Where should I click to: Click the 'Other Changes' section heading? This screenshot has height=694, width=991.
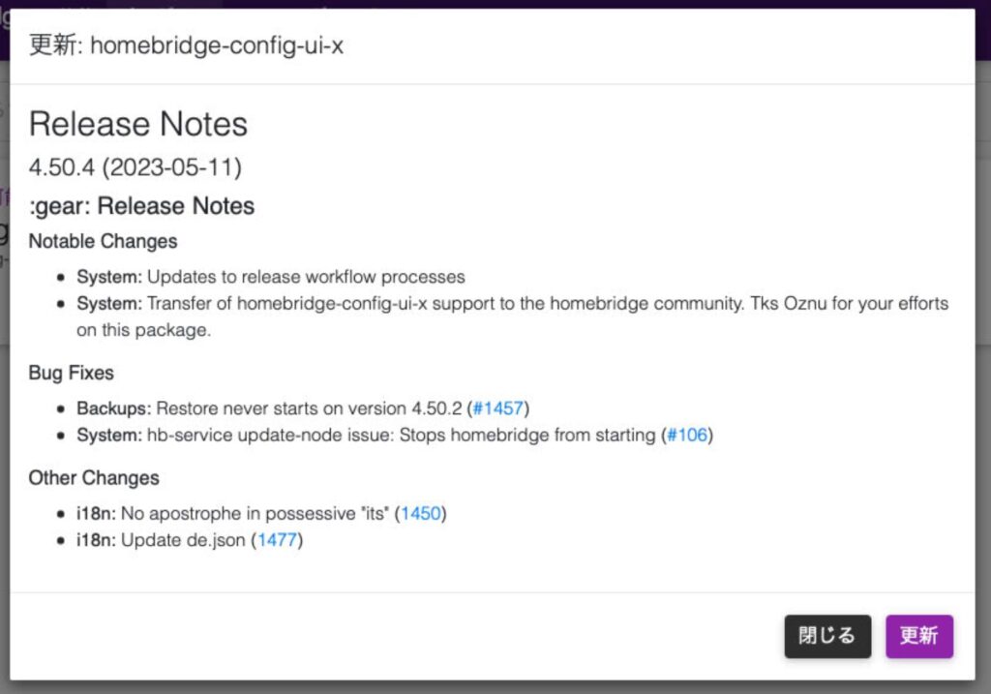point(94,477)
